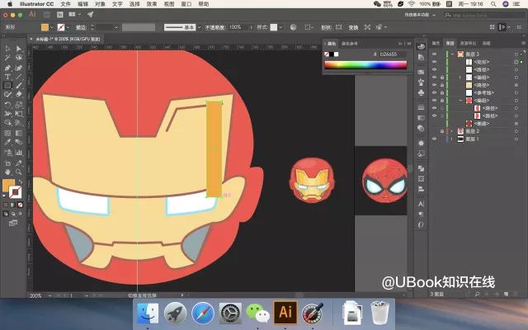Click target circle of layer 1 row

coord(516,139)
